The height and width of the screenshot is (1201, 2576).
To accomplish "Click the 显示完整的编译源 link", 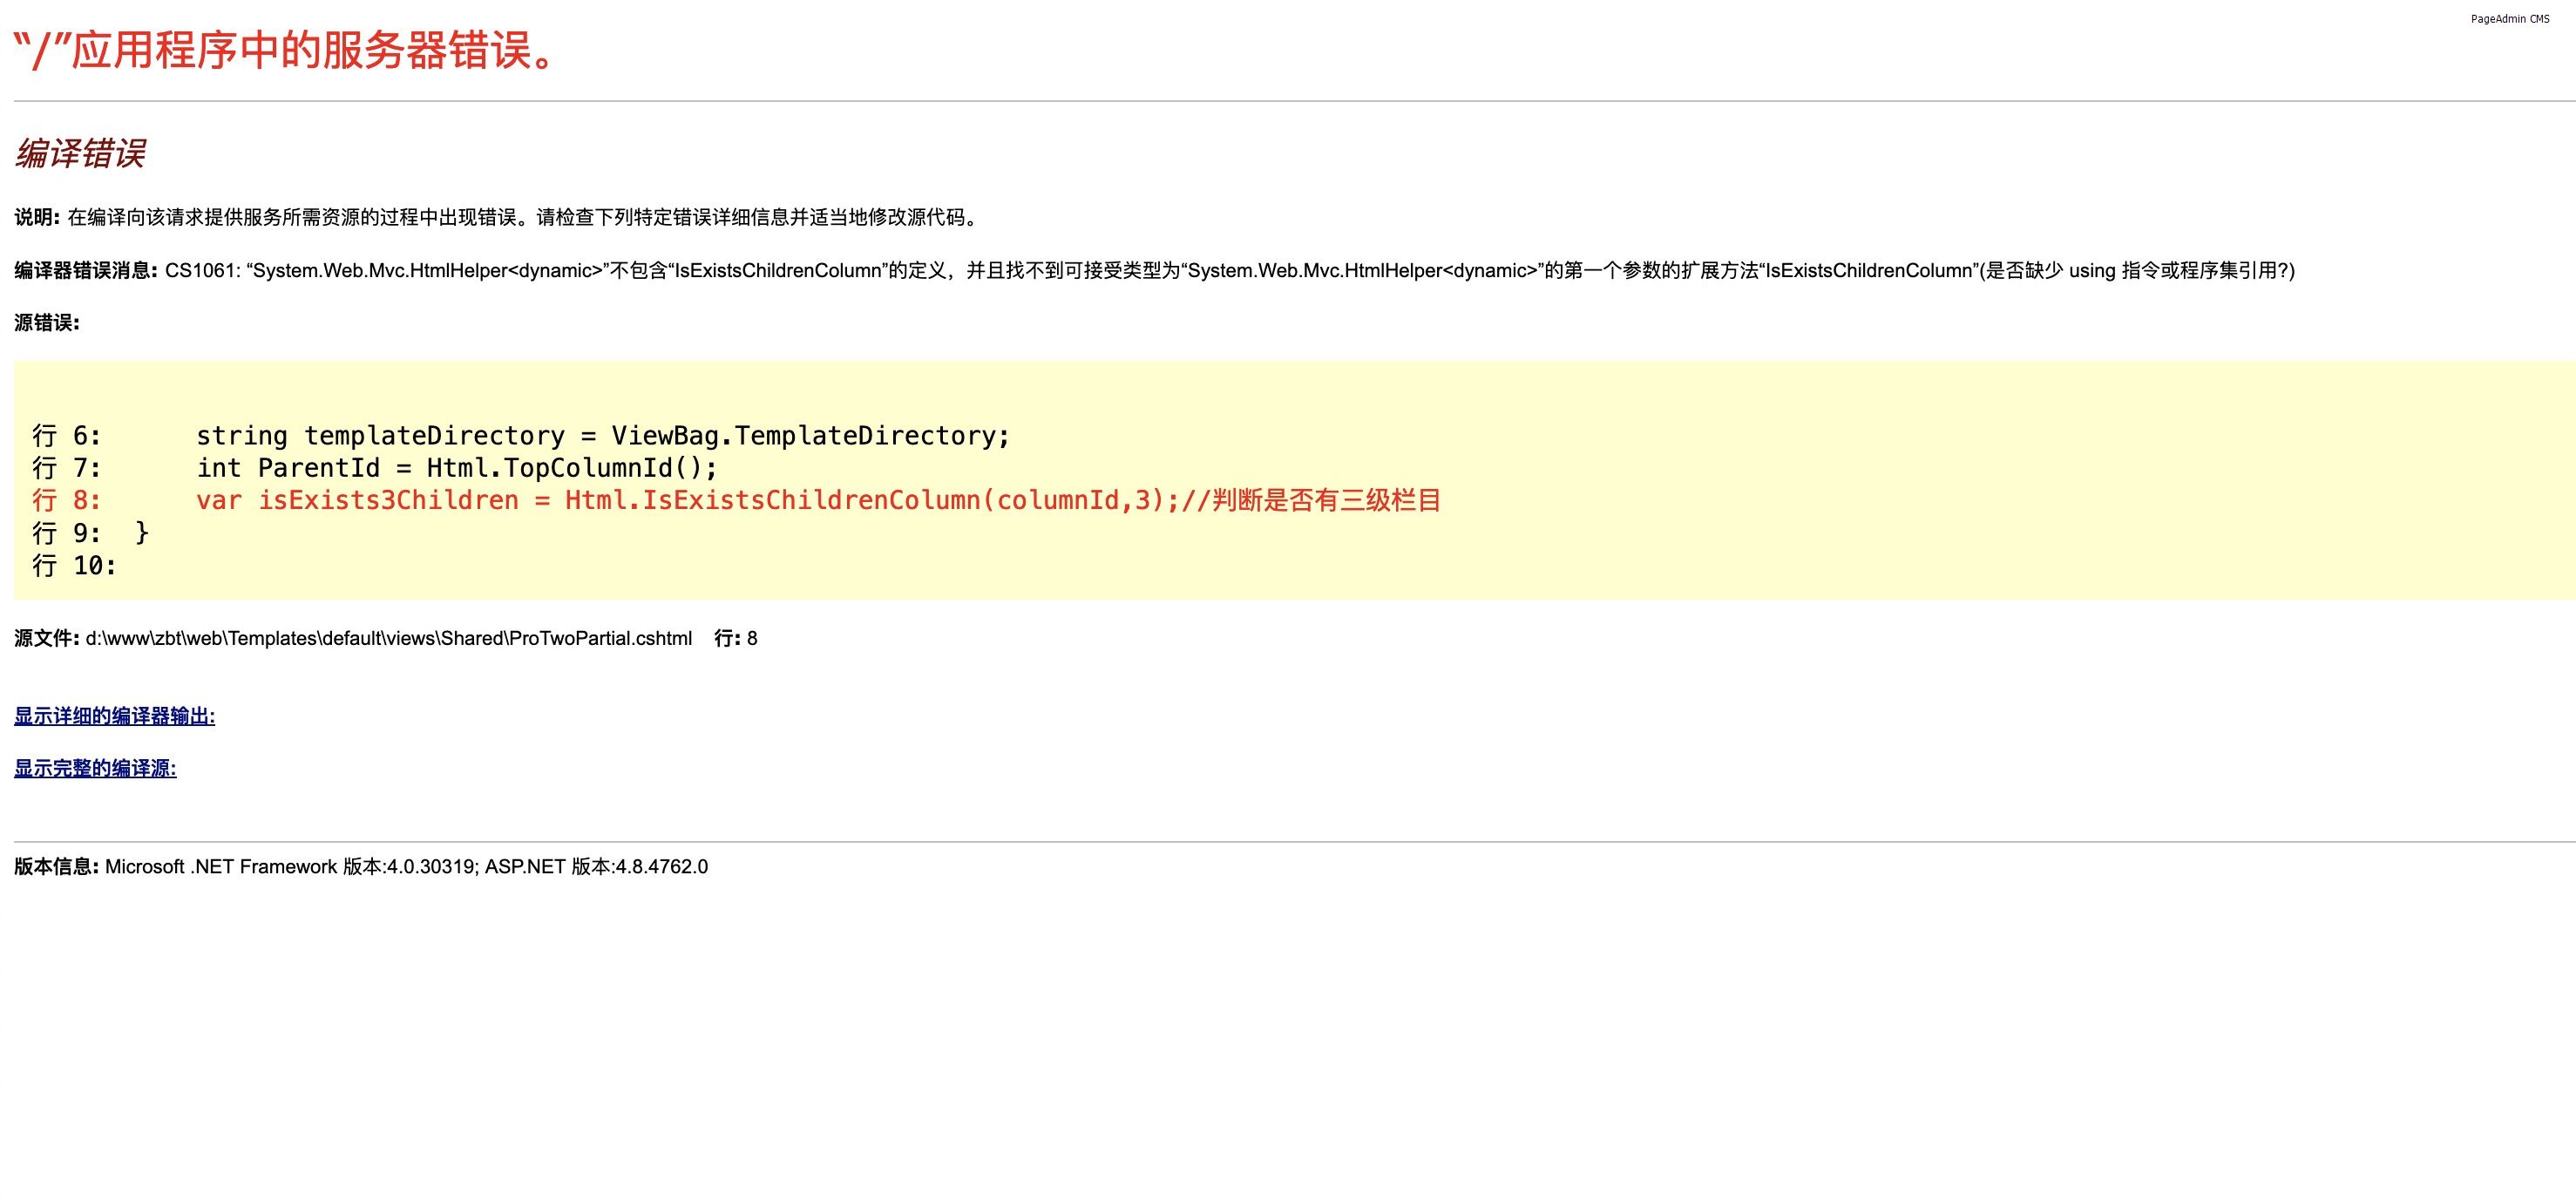I will tap(95, 768).
